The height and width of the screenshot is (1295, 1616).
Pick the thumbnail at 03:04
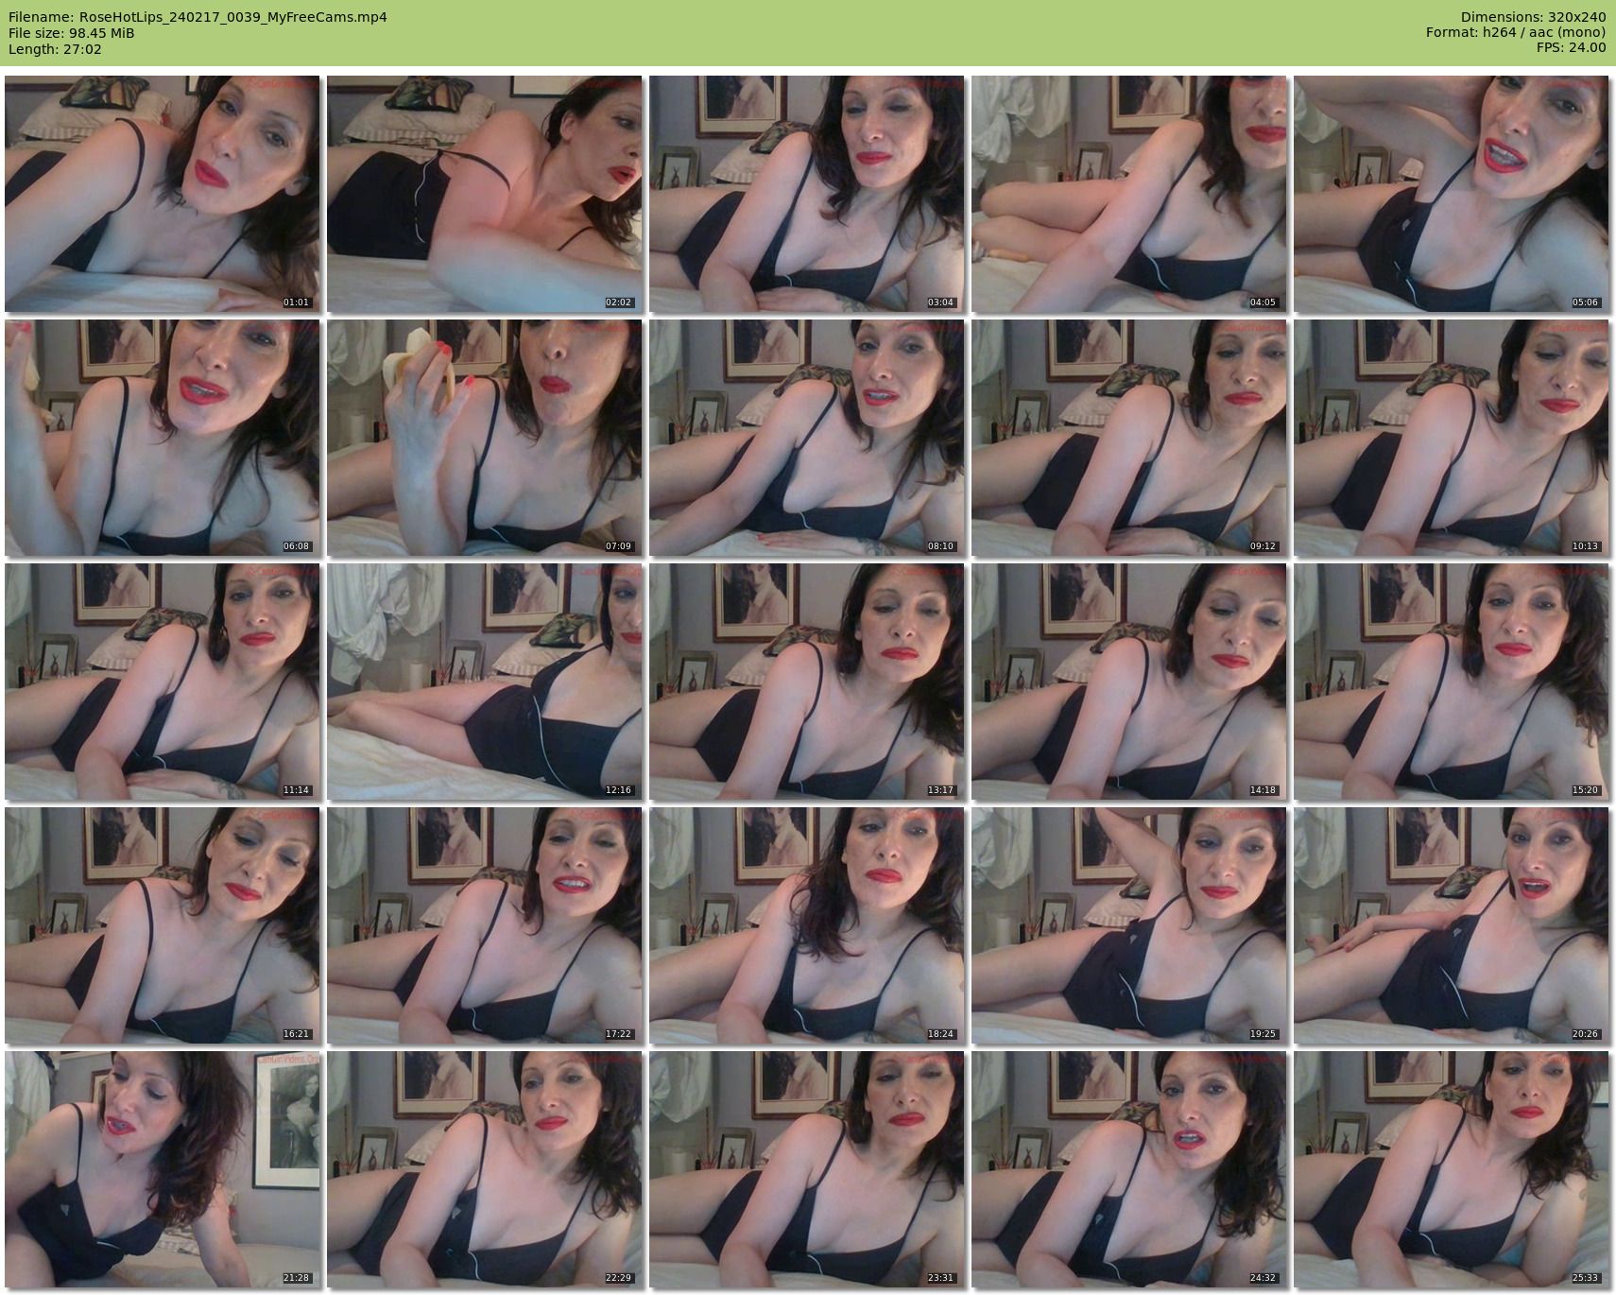coord(807,194)
